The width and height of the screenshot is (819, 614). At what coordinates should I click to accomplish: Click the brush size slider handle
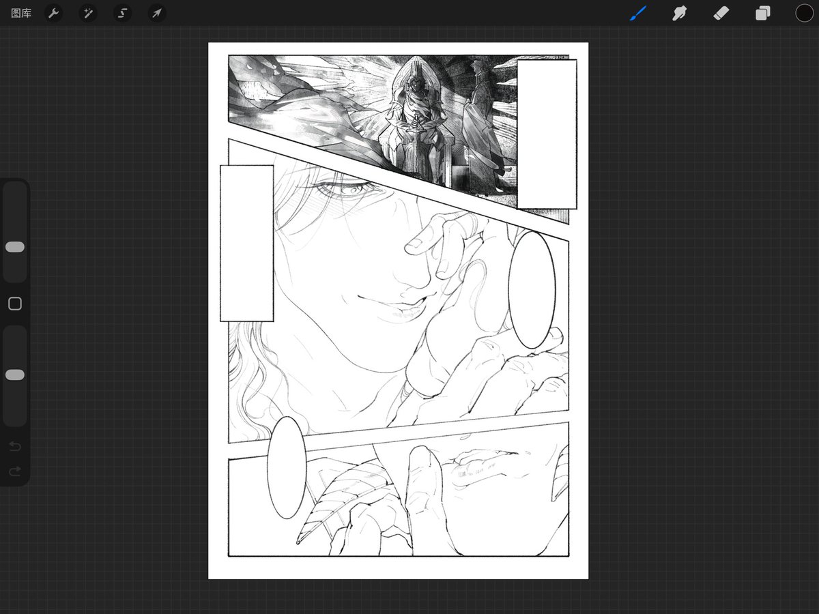(x=15, y=247)
